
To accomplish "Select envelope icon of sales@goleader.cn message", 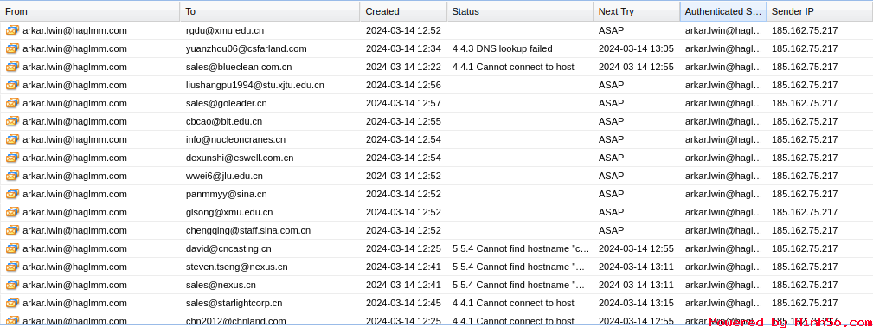I will pyautogui.click(x=12, y=103).
